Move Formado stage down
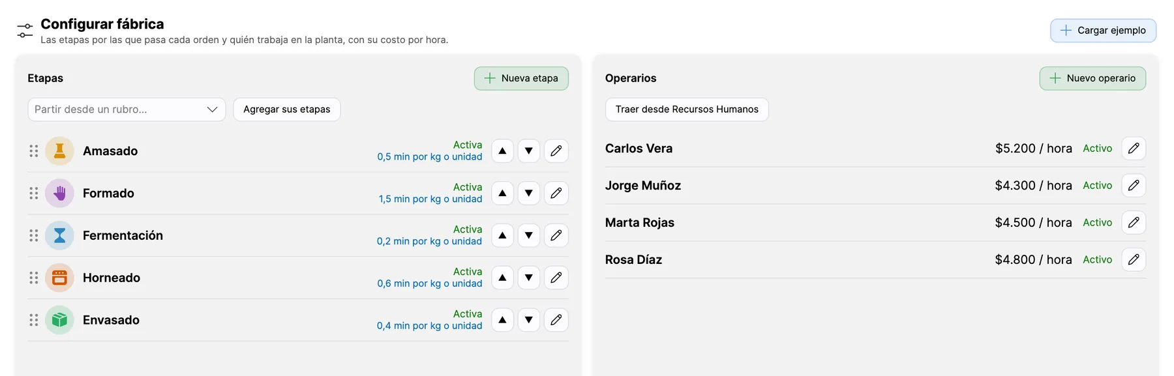The height and width of the screenshot is (376, 1174). (x=529, y=194)
